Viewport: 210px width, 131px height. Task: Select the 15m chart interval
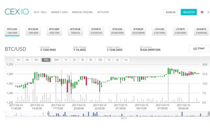tap(46, 60)
